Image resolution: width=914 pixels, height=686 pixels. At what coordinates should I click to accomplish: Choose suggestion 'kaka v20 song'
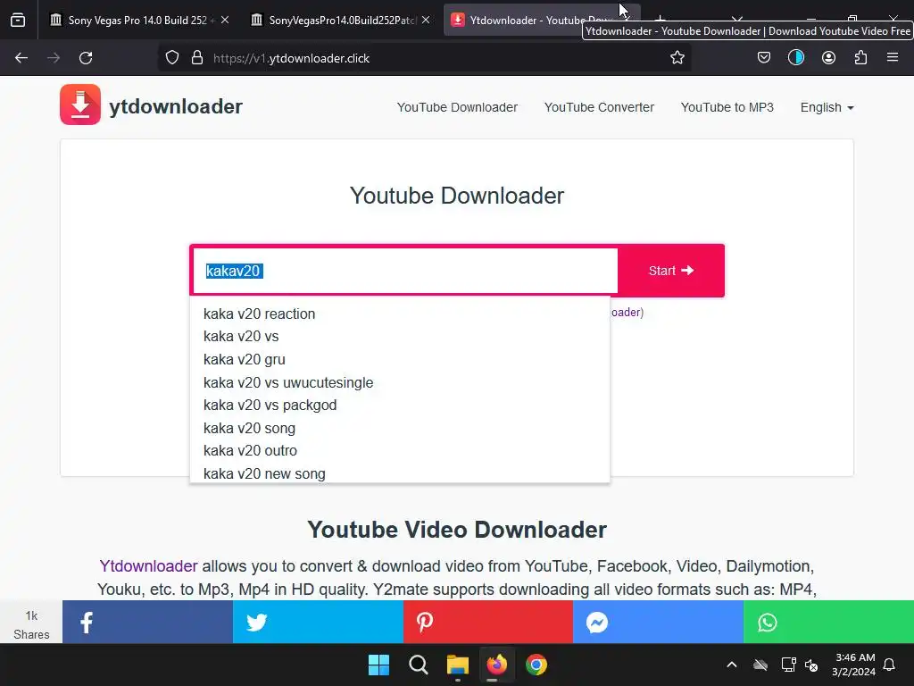click(400, 428)
